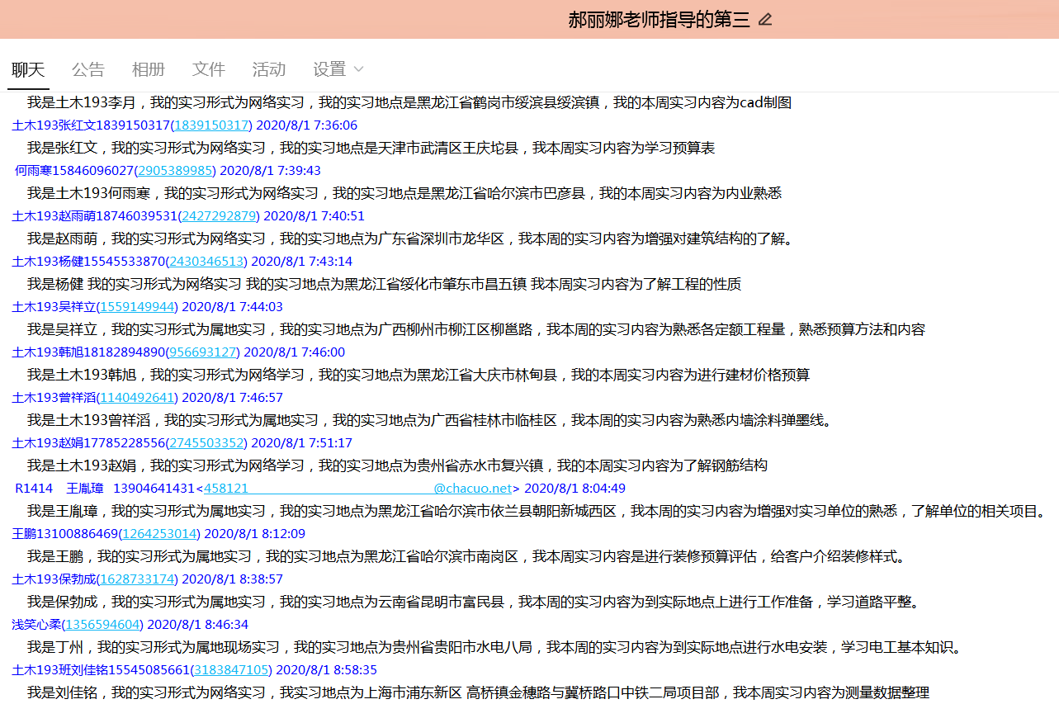Switch to the 聊天 tab
The image size is (1059, 704).
tap(28, 69)
